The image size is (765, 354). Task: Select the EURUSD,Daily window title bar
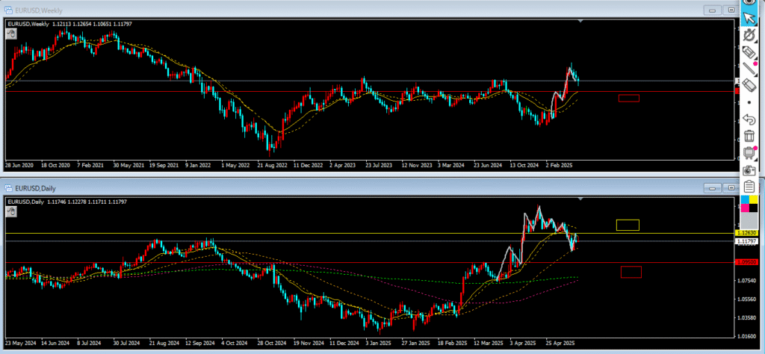(299, 188)
